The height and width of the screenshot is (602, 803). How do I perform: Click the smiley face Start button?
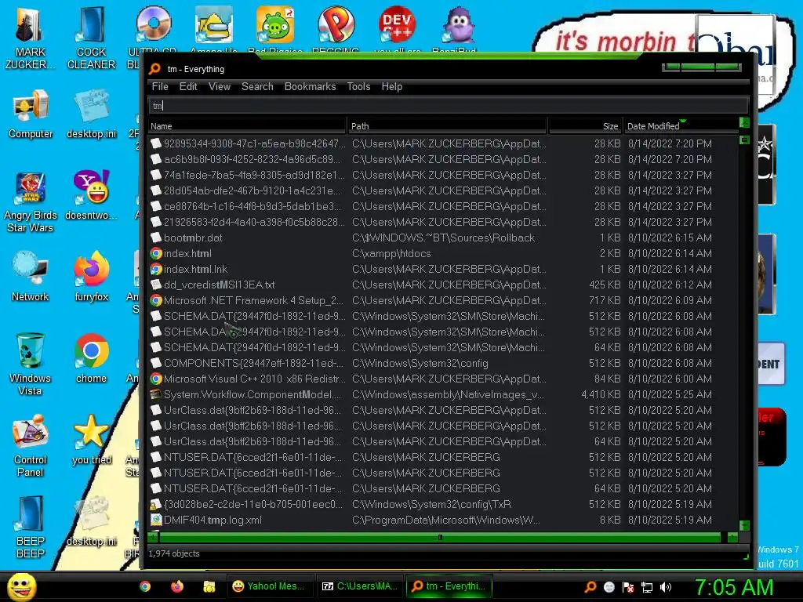click(21, 586)
